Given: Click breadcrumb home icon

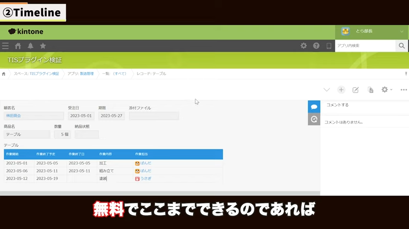Looking at the screenshot, I should click(4, 74).
